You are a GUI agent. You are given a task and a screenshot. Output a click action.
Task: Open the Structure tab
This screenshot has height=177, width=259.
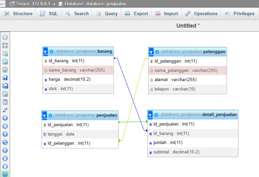pos(18,14)
